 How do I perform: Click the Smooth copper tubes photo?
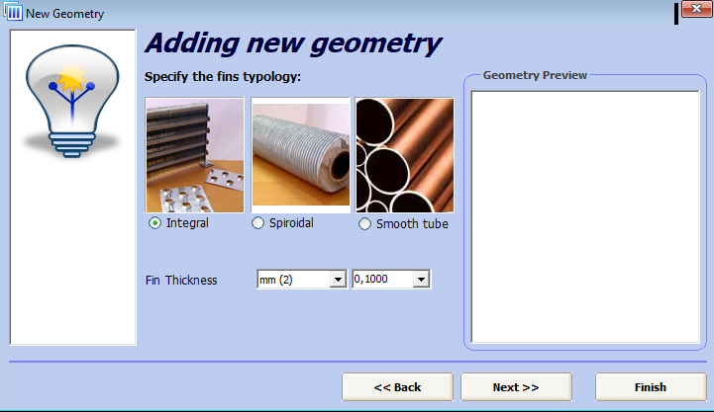point(405,155)
